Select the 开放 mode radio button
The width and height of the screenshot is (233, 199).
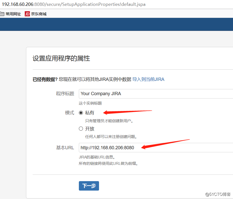[81, 129]
